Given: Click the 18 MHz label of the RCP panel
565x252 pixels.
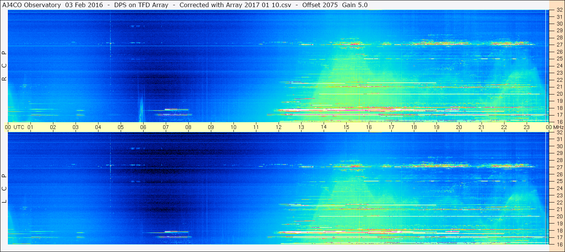Looking at the screenshot, I should coord(559,108).
